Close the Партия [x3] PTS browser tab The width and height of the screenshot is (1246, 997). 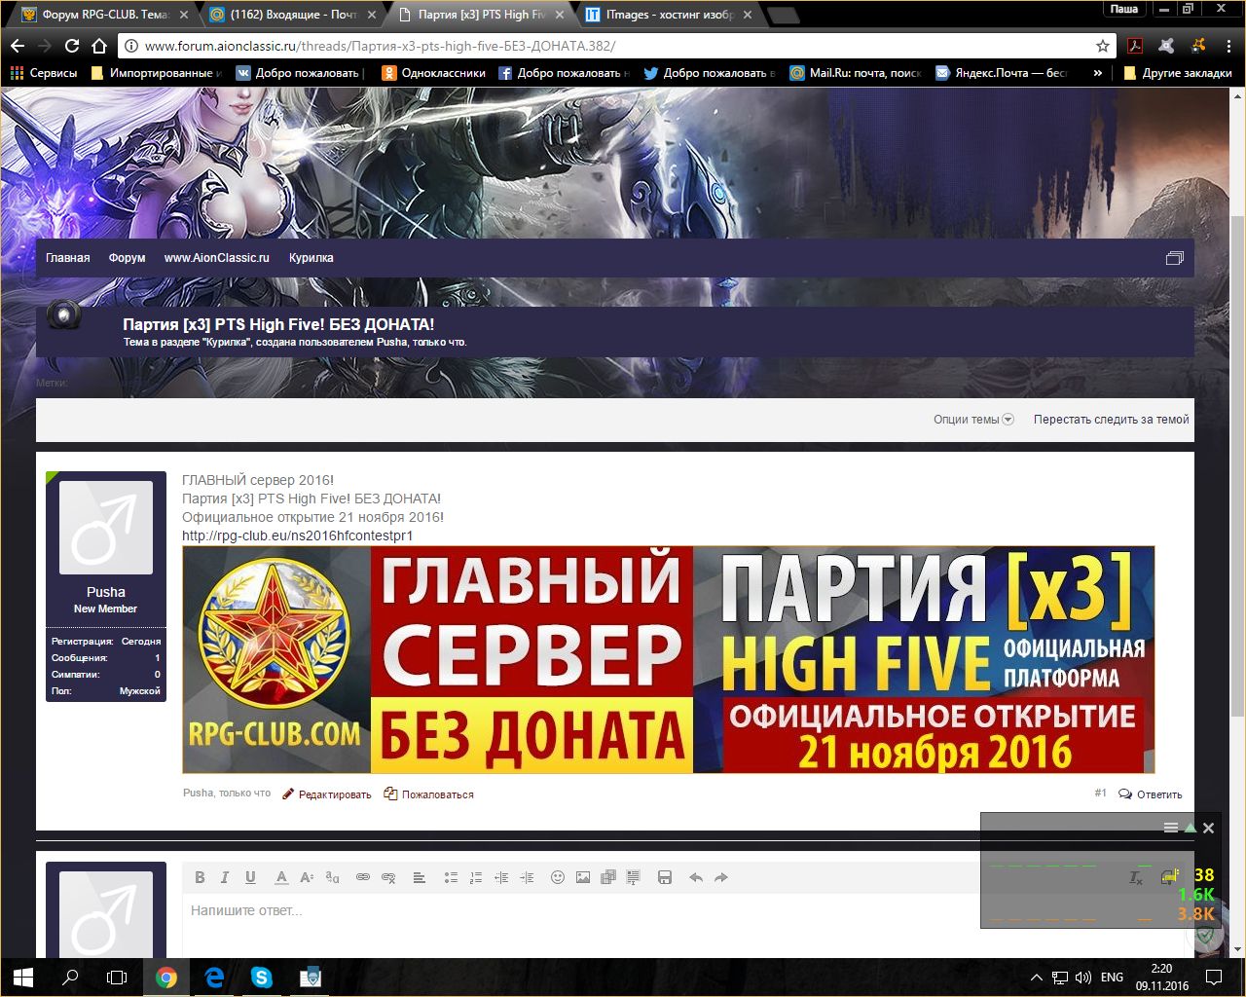coord(560,15)
